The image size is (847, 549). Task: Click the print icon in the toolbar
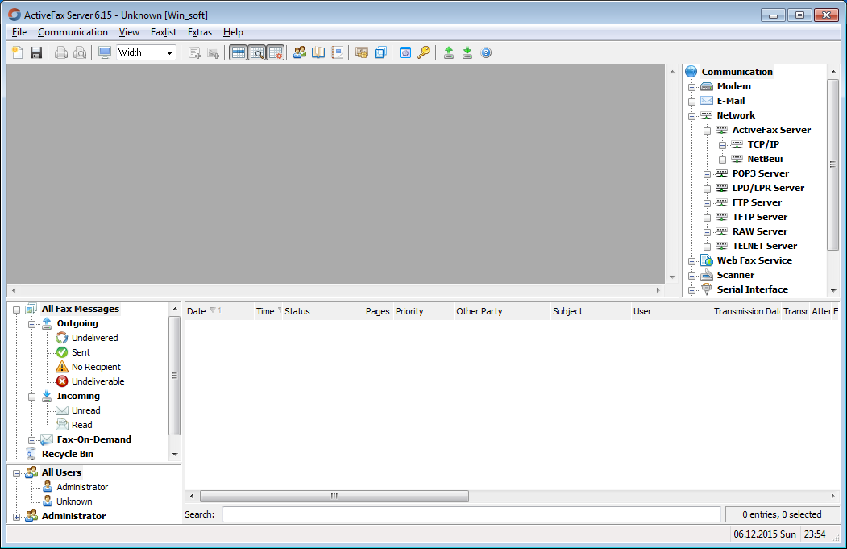pyautogui.click(x=61, y=52)
